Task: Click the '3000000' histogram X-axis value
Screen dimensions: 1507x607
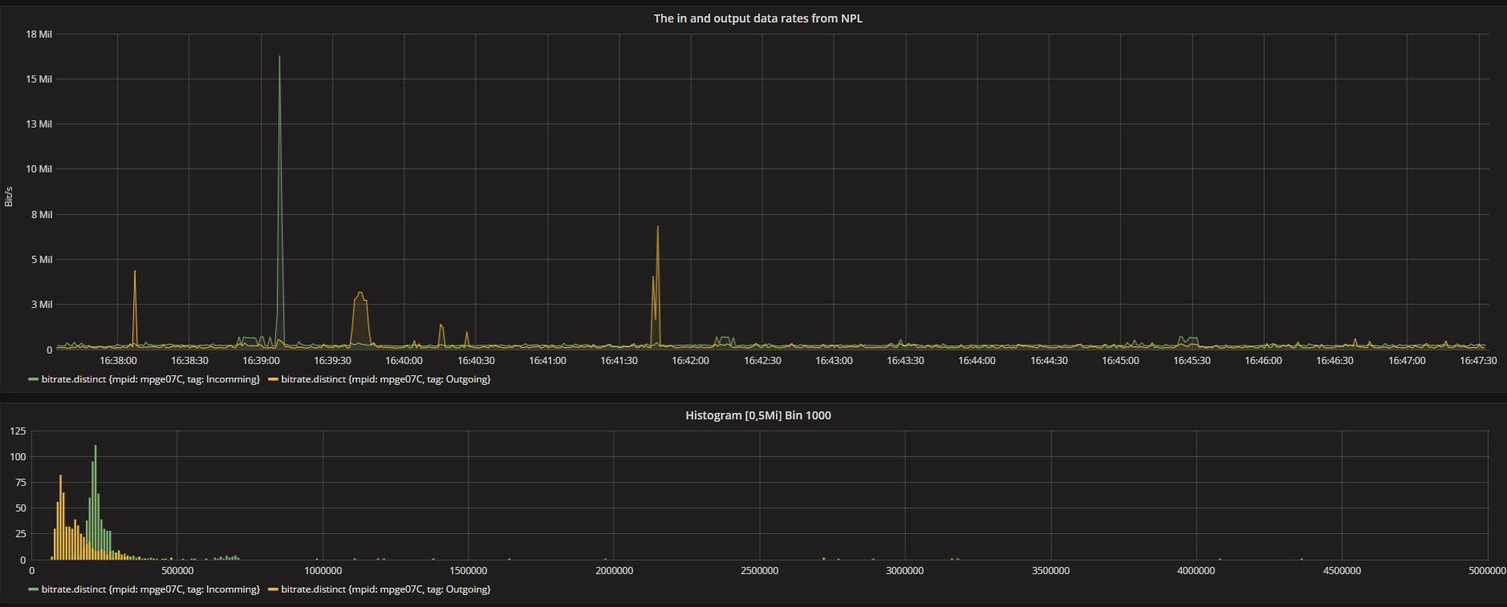Action: point(904,571)
